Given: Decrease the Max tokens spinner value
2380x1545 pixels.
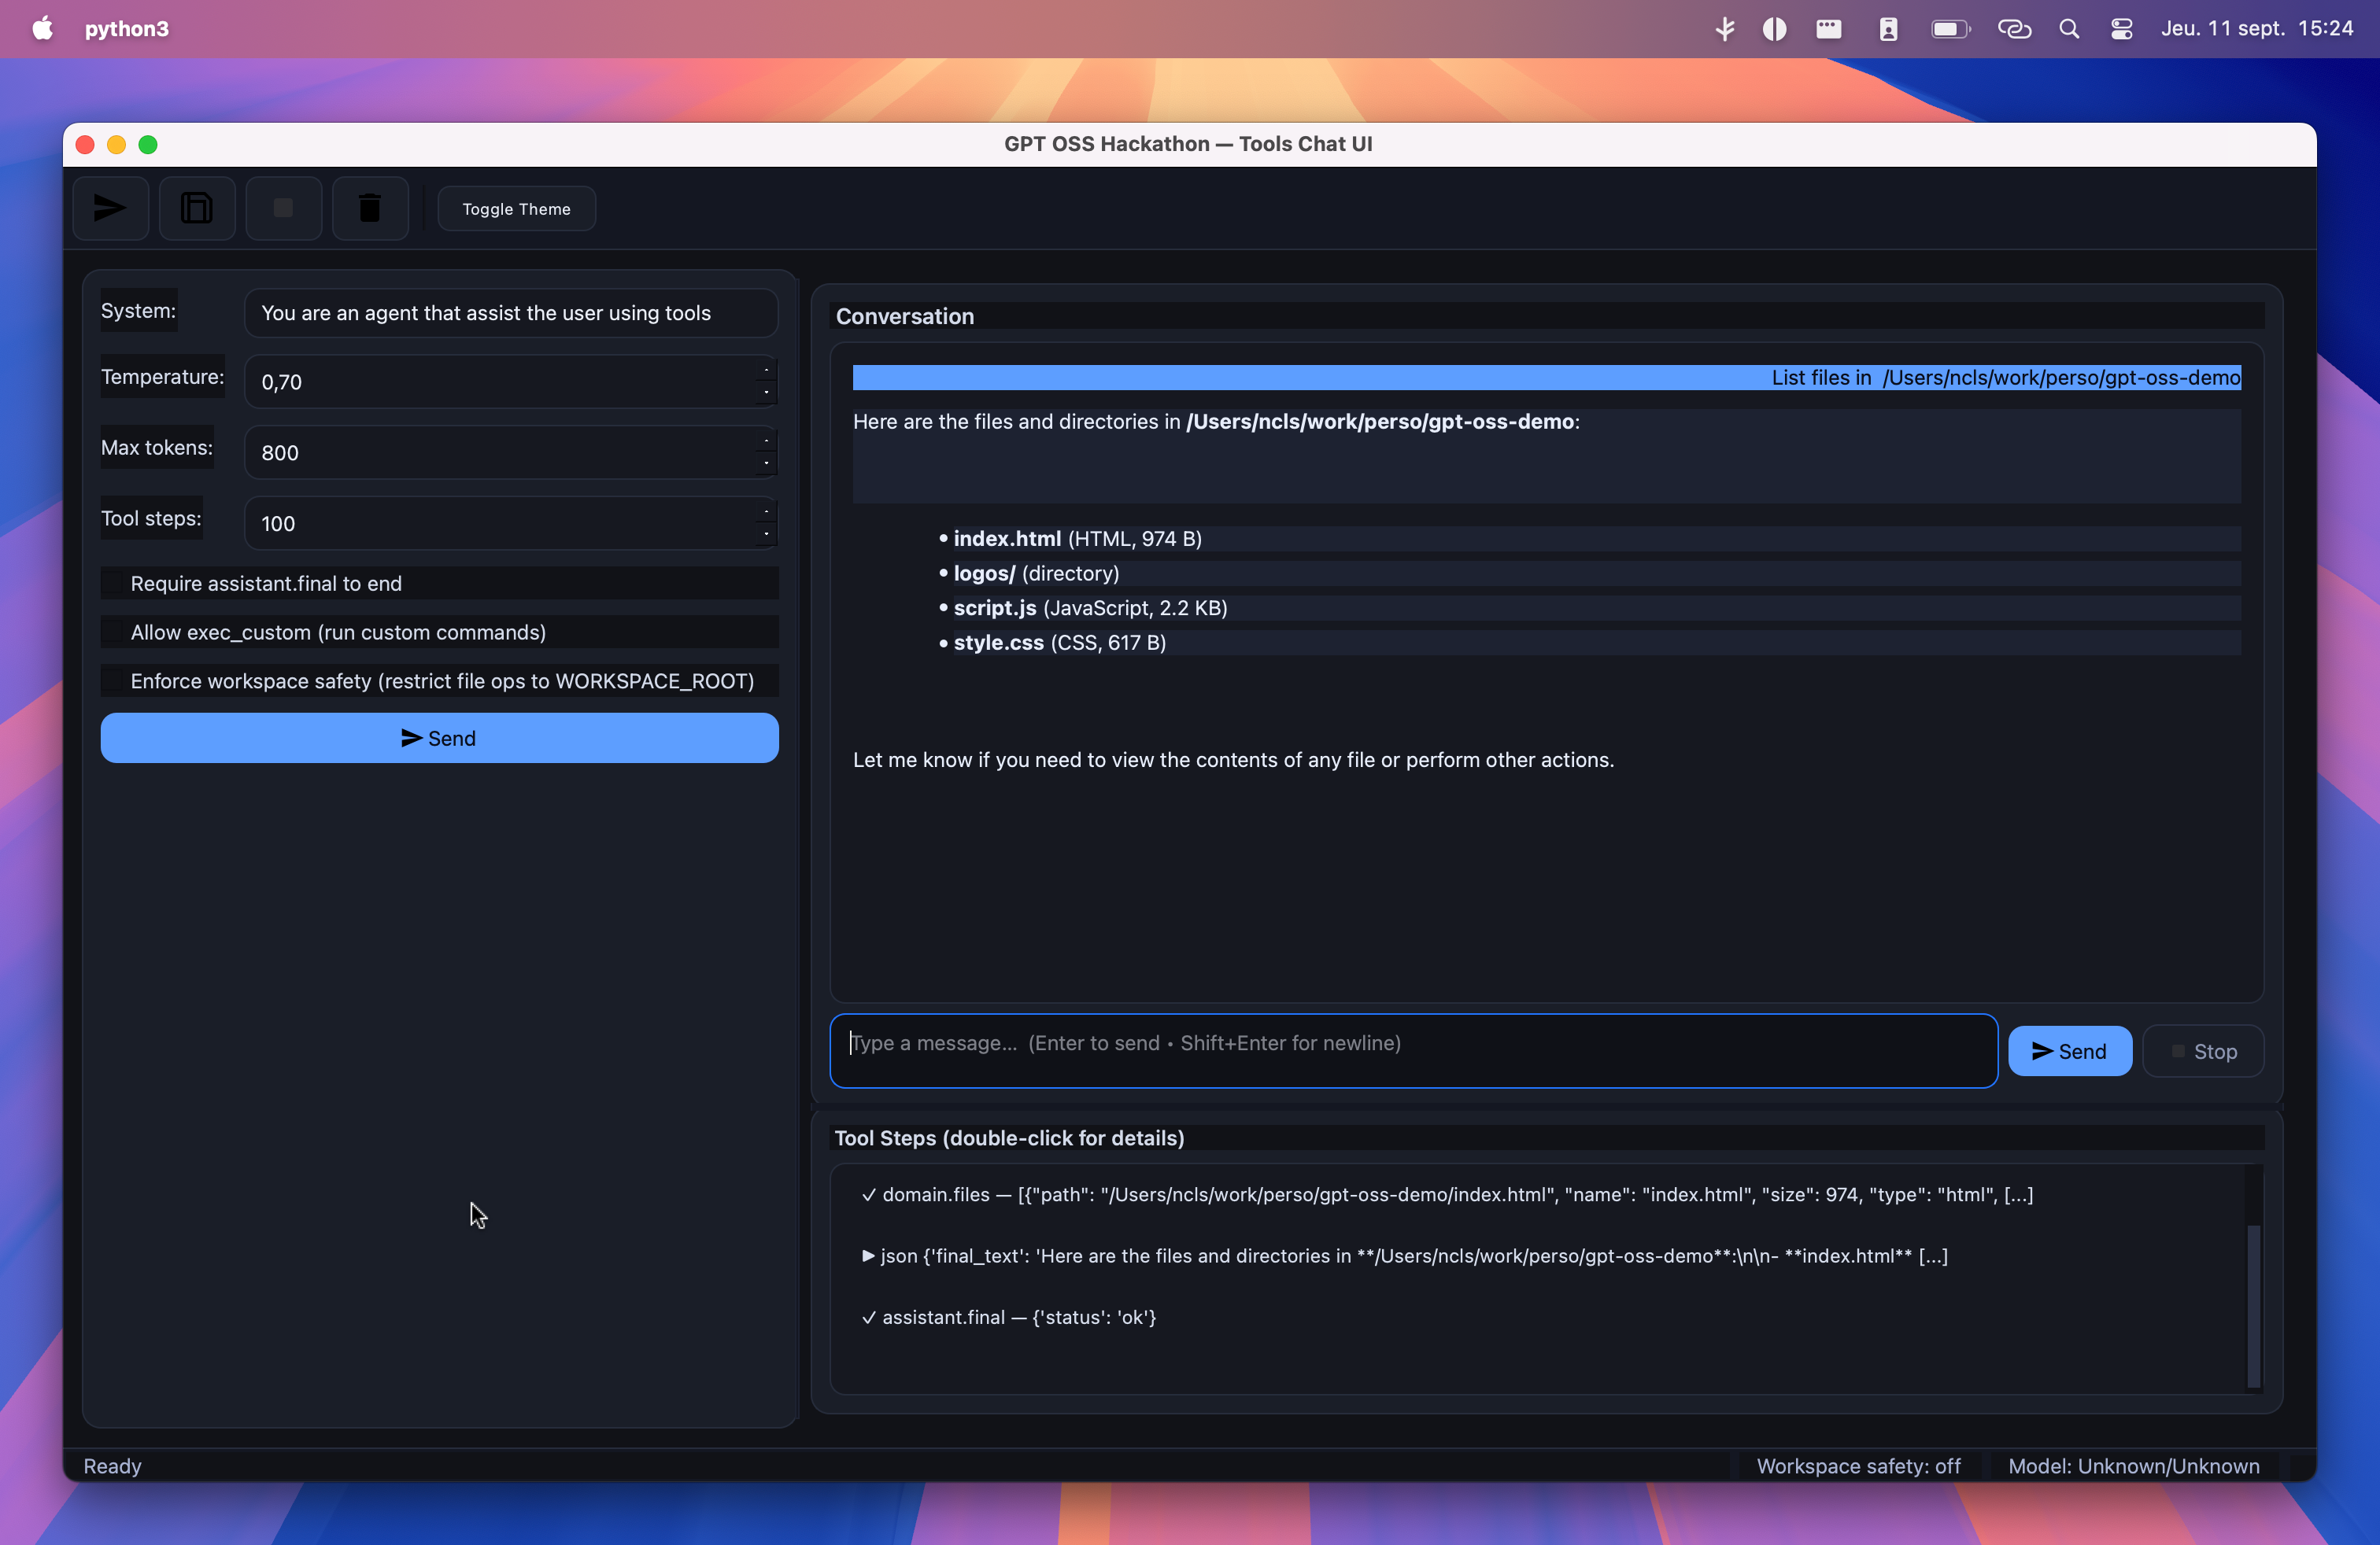Looking at the screenshot, I should tap(766, 463).
